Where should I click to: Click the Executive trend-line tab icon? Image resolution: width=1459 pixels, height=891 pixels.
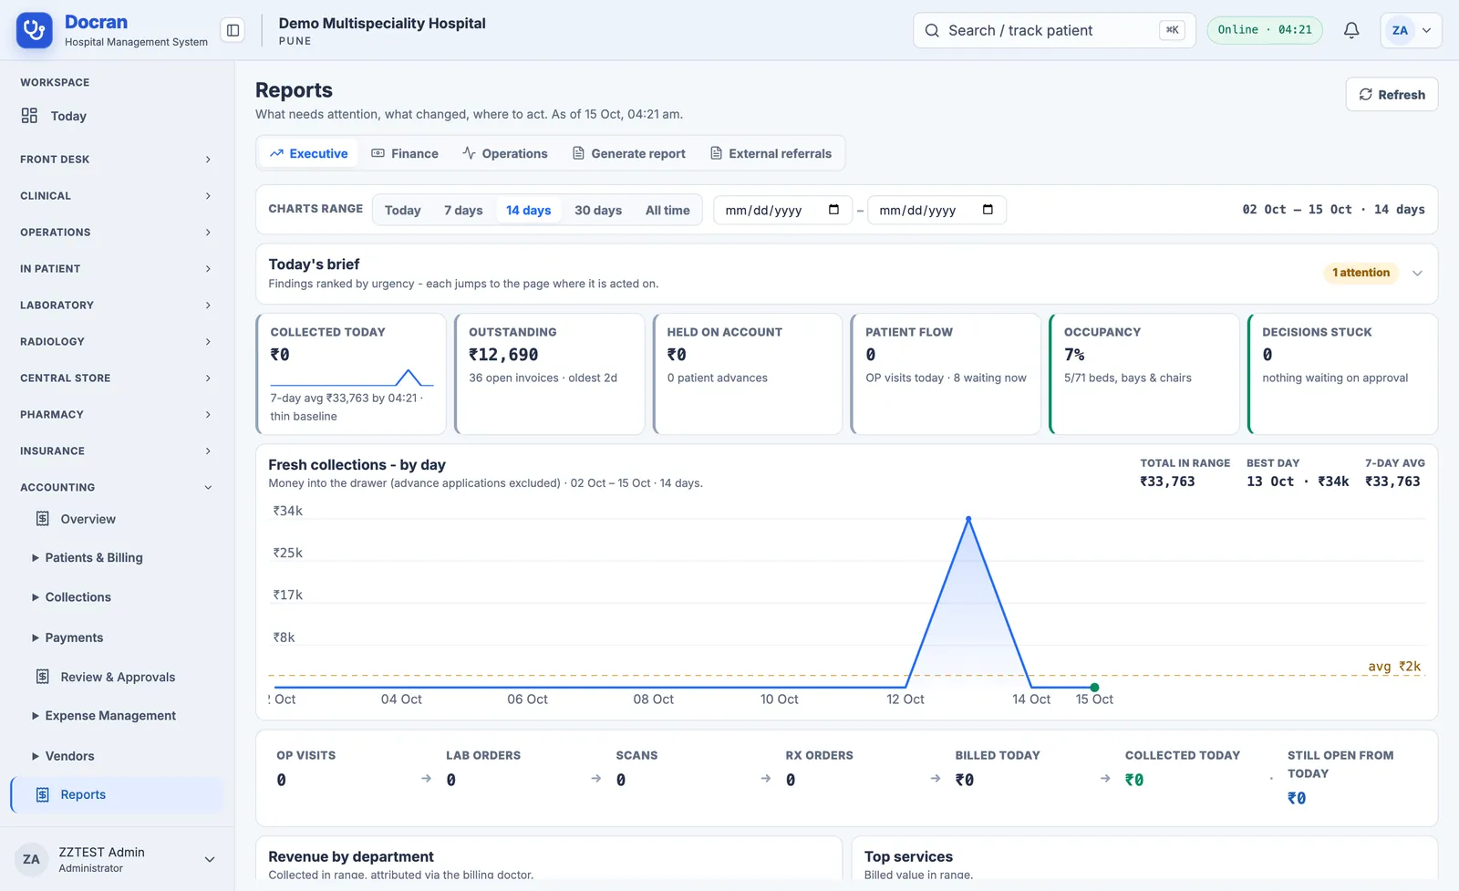pos(276,153)
